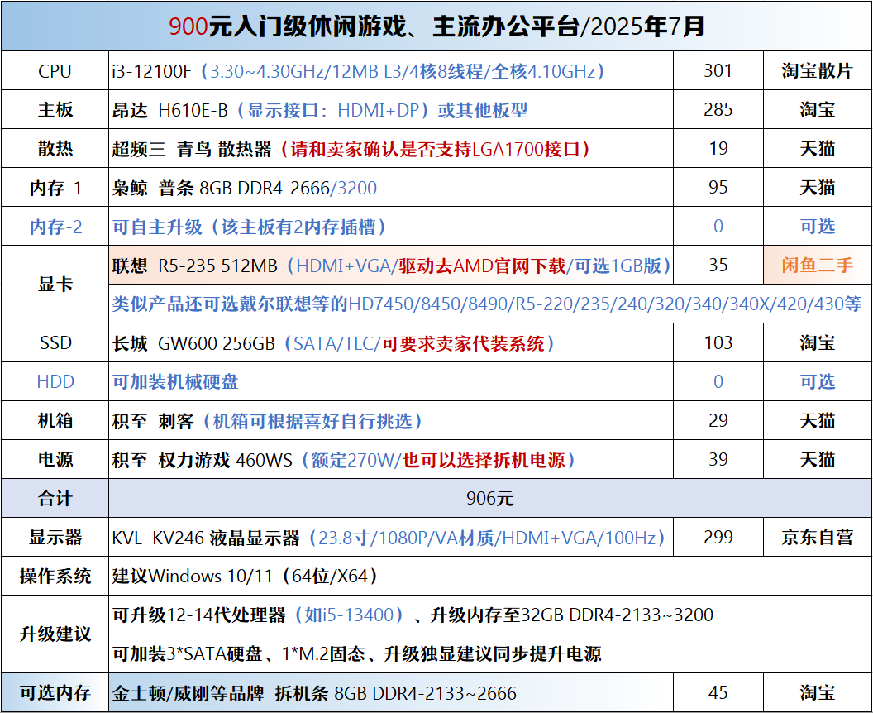Click the 超频三 青鸟 散热器 cooler cell
The width and height of the screenshot is (873, 713).
click(391, 149)
